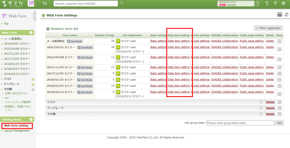This screenshot has width=290, height=148.
Task: Click the search magnifier button
Action: click(122, 3)
